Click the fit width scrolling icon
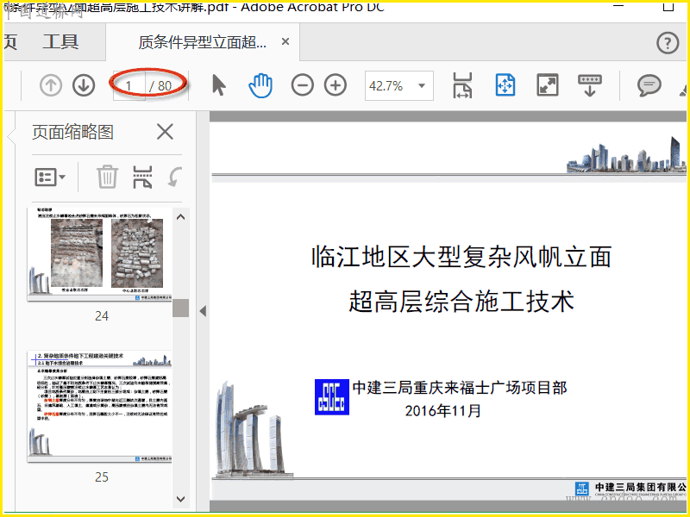The image size is (690, 517). click(x=462, y=85)
